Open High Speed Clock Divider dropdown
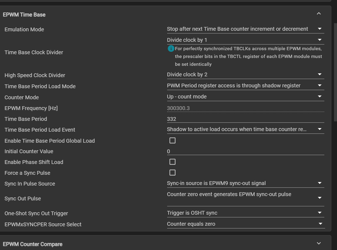 (x=245, y=75)
